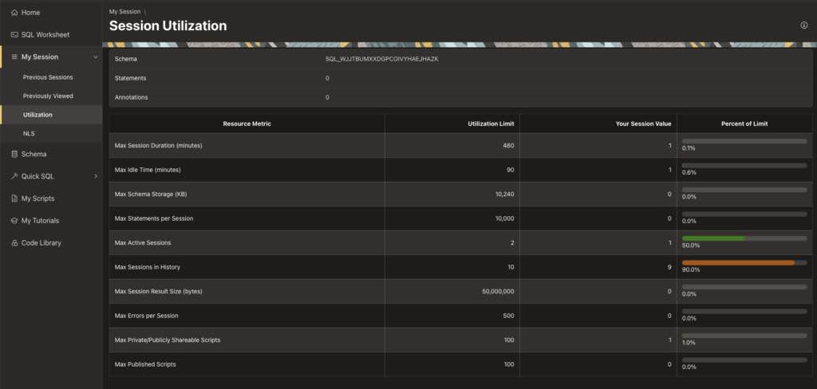Viewport: 817px width, 389px height.
Task: Open Previous Sessions page
Action: tap(48, 77)
